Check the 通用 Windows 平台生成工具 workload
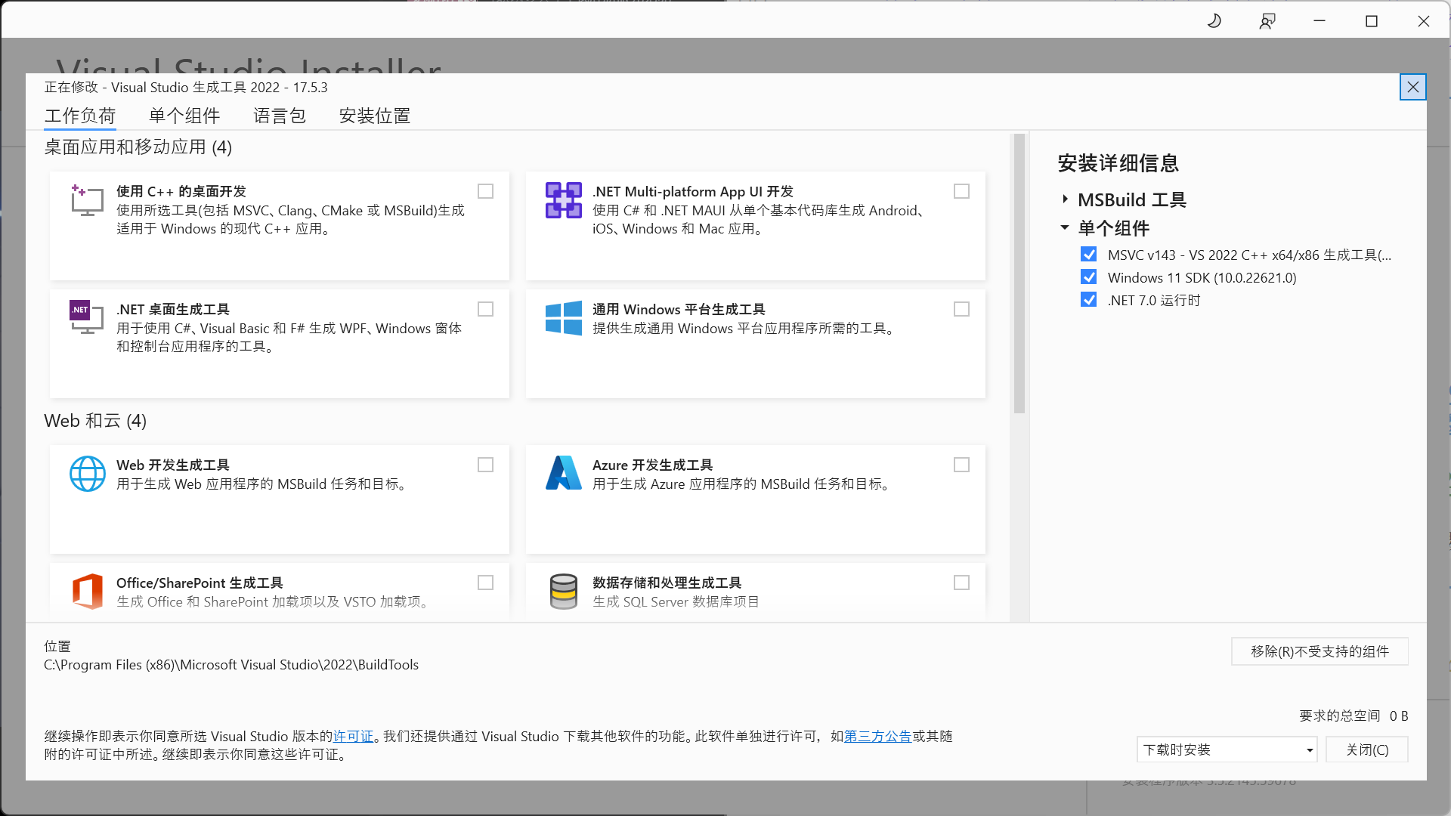 coord(961,310)
